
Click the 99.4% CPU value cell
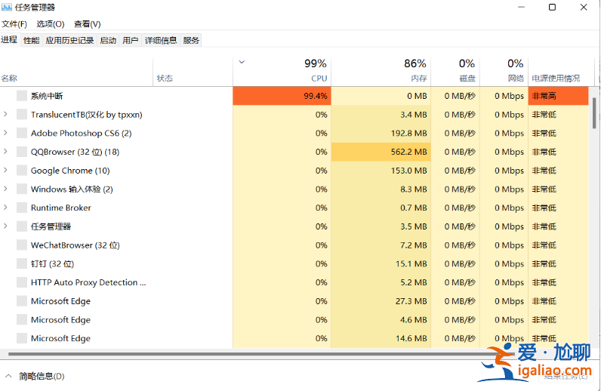282,96
